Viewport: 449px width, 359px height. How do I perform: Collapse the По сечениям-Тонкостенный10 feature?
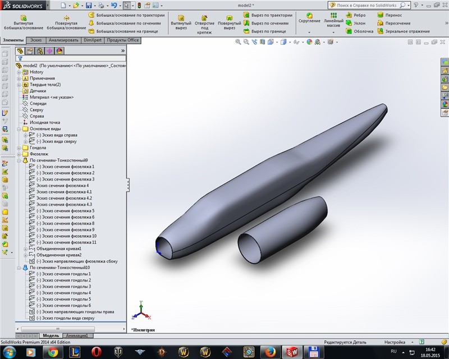click(x=19, y=268)
